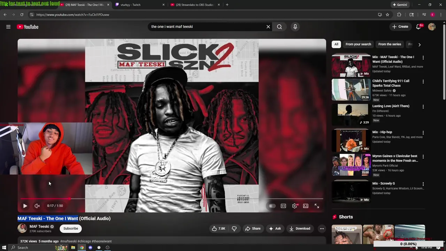Dislike the video with thumbs down
Screen dimensions: 446x251
(234, 229)
